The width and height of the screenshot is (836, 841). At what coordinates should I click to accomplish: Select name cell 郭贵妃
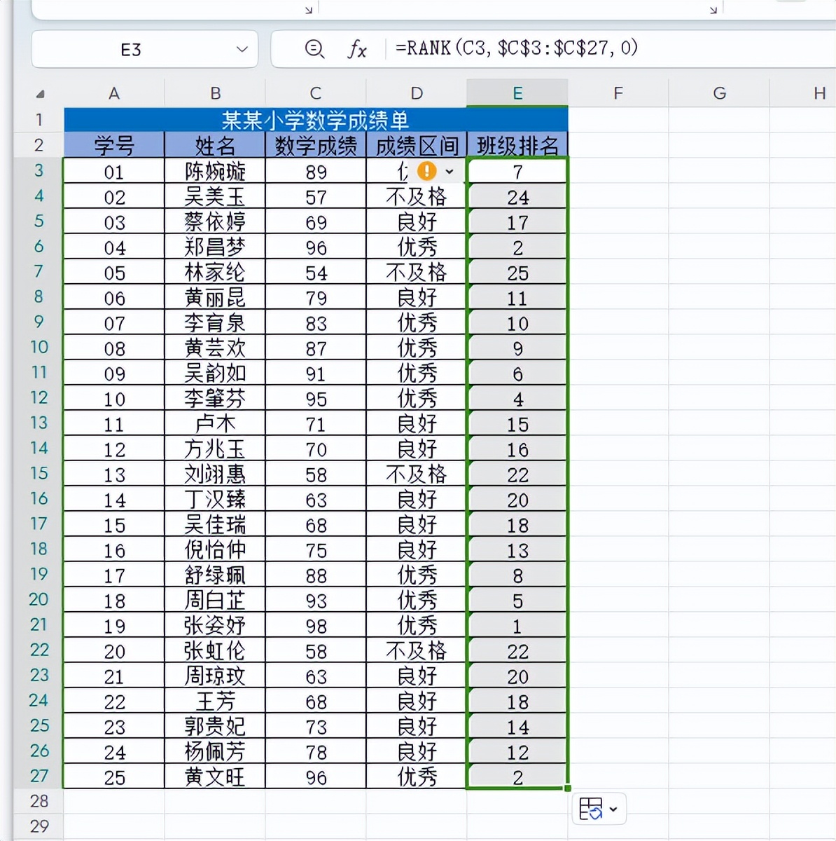tap(215, 726)
